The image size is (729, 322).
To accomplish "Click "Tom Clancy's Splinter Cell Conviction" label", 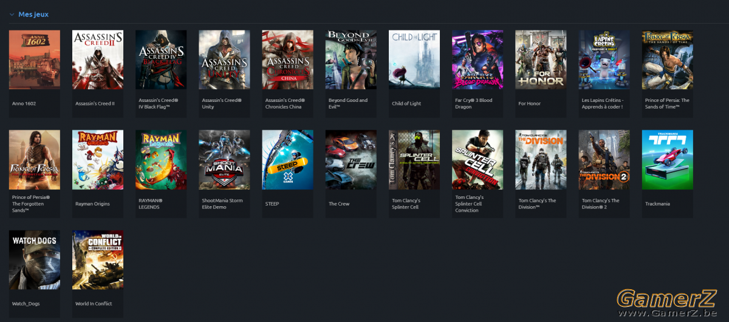I will tap(469, 204).
